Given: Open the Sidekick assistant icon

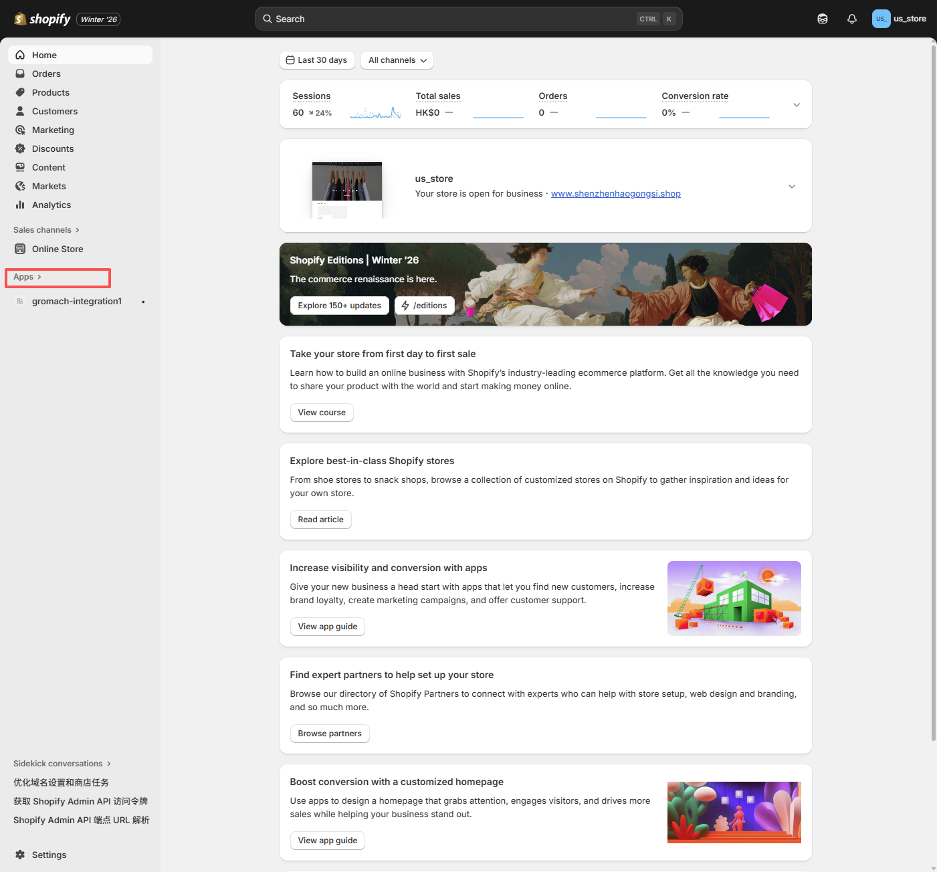Looking at the screenshot, I should click(822, 19).
